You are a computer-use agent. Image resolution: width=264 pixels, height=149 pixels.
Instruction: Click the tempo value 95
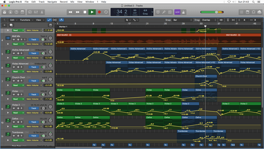pyautogui.click(x=135, y=11)
